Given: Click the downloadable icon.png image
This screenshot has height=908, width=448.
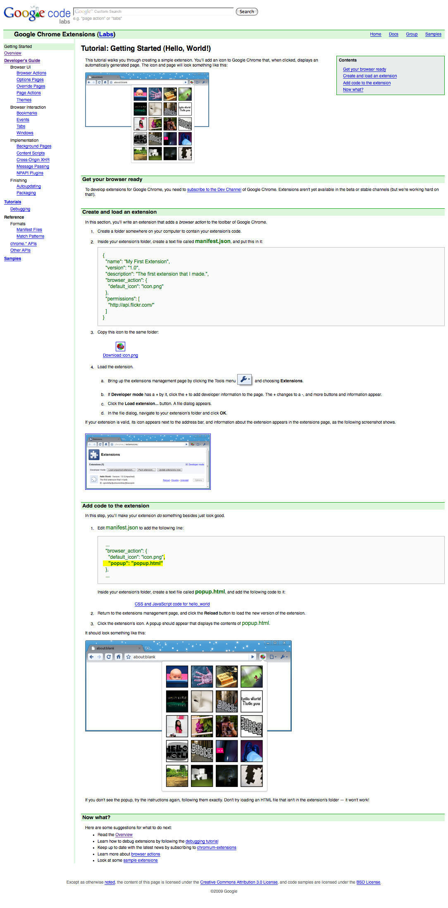Looking at the screenshot, I should pyautogui.click(x=120, y=346).
